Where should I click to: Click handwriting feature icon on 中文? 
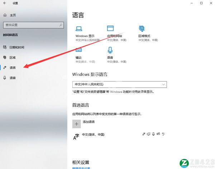158,134
